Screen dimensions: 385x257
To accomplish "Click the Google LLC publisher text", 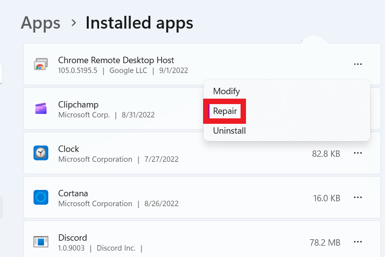I will pos(128,71).
